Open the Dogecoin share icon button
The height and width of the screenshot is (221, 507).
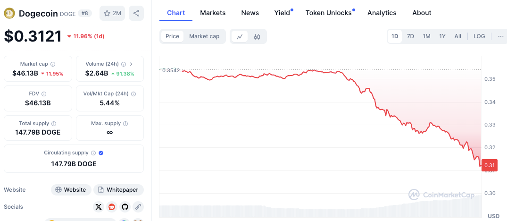click(x=136, y=13)
